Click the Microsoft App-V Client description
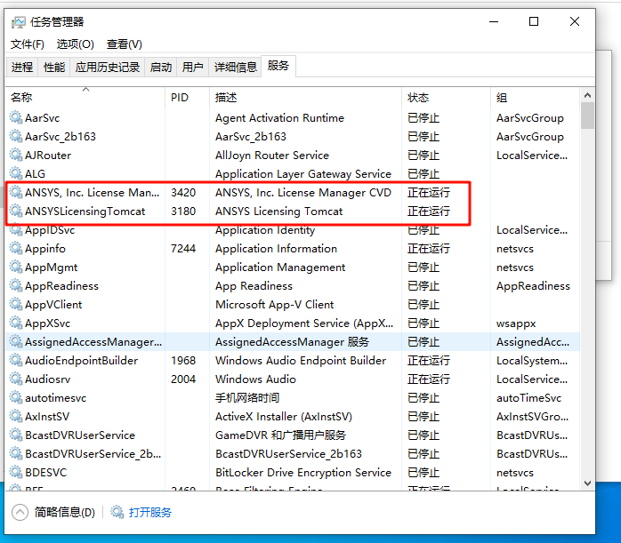This screenshot has height=543, width=621. coord(274,305)
